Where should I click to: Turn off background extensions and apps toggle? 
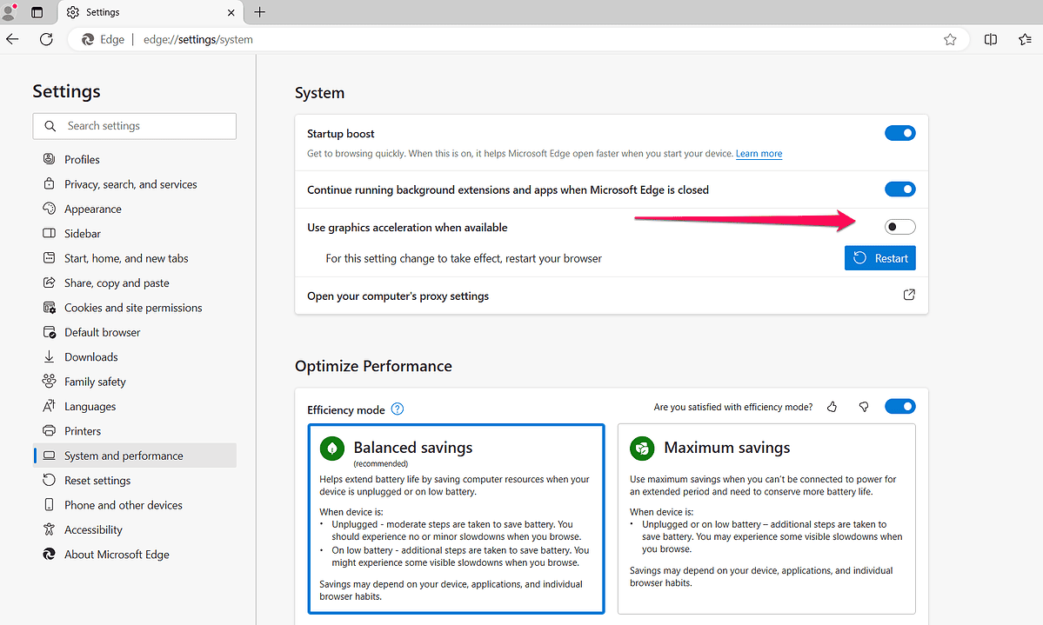[899, 189]
